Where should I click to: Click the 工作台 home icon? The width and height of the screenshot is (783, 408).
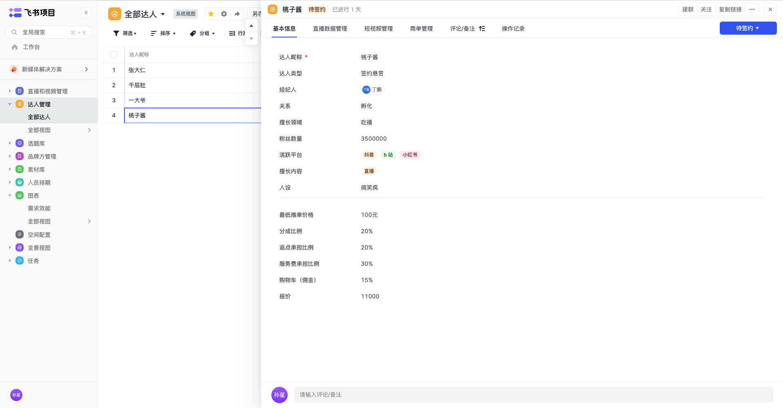15,47
